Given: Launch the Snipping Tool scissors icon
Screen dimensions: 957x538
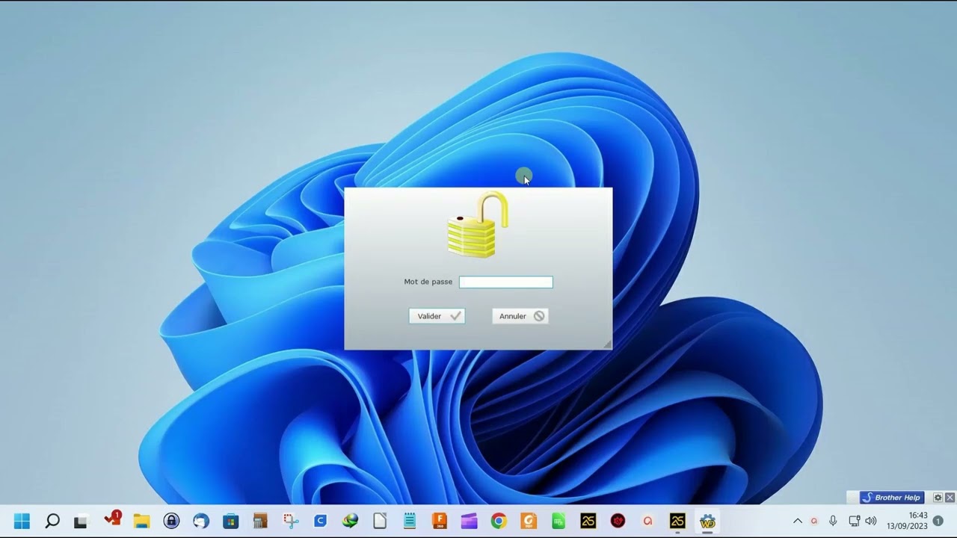Looking at the screenshot, I should point(290,521).
